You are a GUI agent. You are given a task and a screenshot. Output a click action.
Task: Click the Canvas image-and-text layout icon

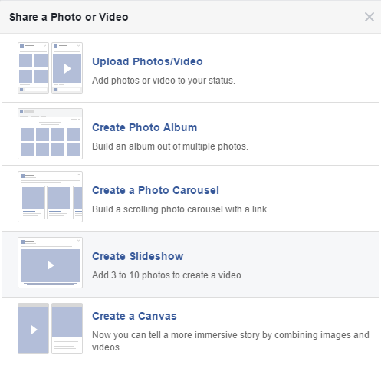tap(67, 328)
